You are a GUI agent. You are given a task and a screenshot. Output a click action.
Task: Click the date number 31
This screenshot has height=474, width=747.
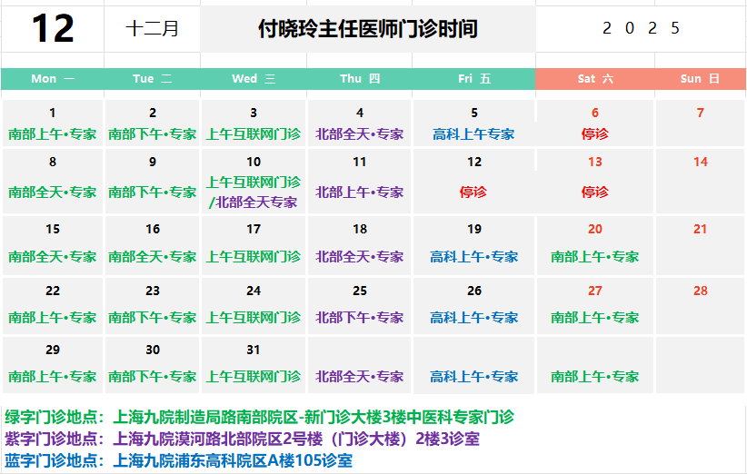point(254,350)
